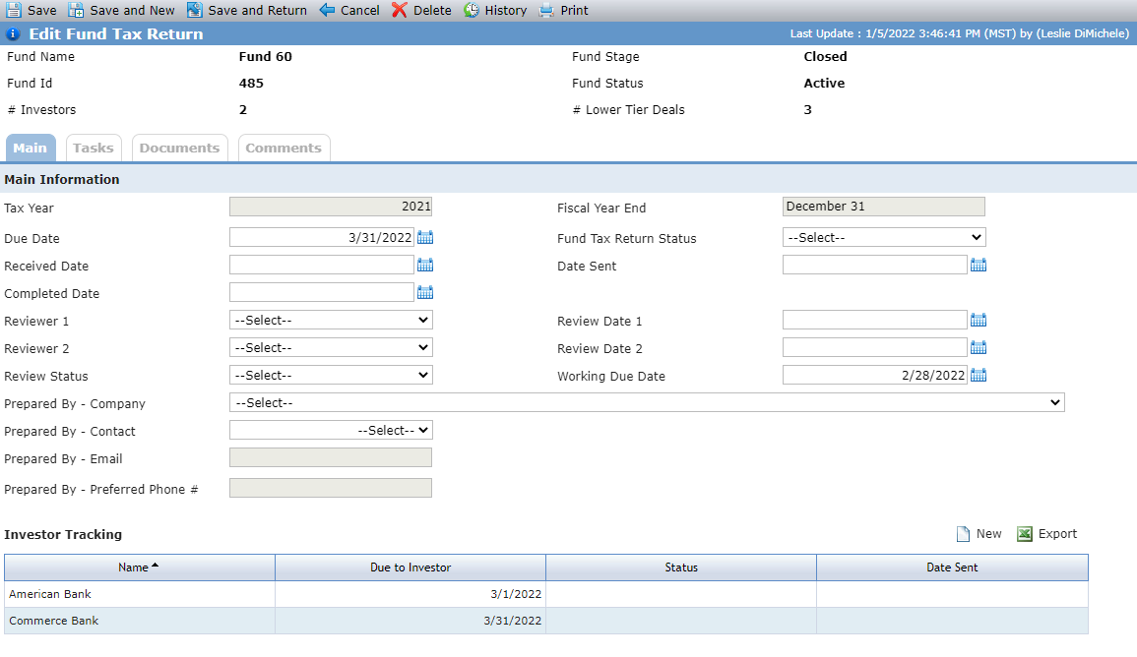1137x657 pixels.
Task: Open the Received Date calendar picker
Action: pyautogui.click(x=425, y=266)
